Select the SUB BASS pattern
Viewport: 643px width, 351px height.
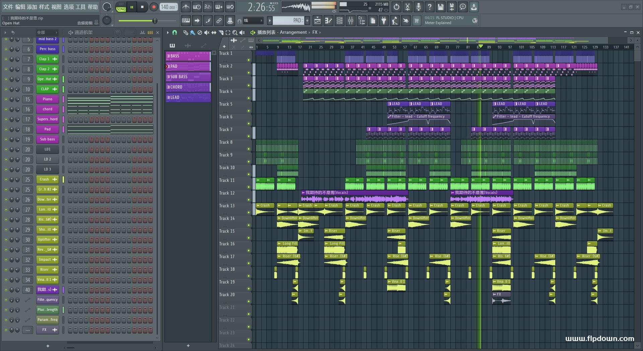tap(188, 77)
